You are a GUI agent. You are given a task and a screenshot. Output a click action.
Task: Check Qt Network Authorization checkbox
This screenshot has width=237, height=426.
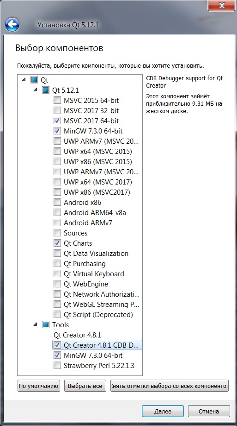(x=57, y=294)
